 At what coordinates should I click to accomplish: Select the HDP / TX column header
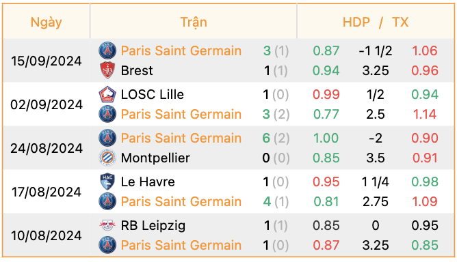pyautogui.click(x=376, y=22)
